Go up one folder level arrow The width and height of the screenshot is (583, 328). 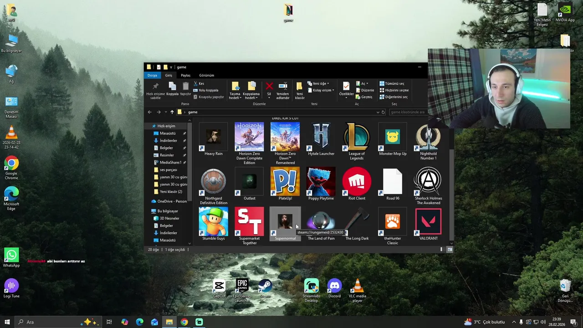pos(172,112)
